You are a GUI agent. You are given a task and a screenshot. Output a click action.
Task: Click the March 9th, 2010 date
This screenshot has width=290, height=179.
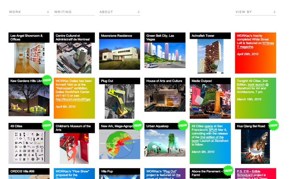[x=203, y=152]
